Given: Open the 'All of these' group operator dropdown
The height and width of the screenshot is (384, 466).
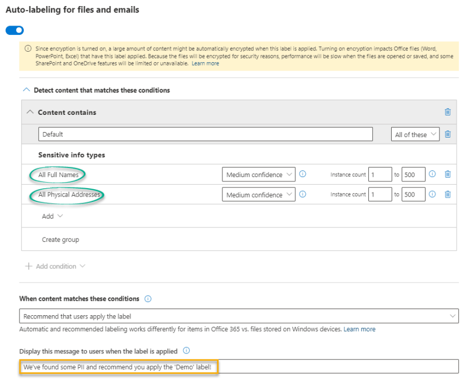Looking at the screenshot, I should pos(415,134).
